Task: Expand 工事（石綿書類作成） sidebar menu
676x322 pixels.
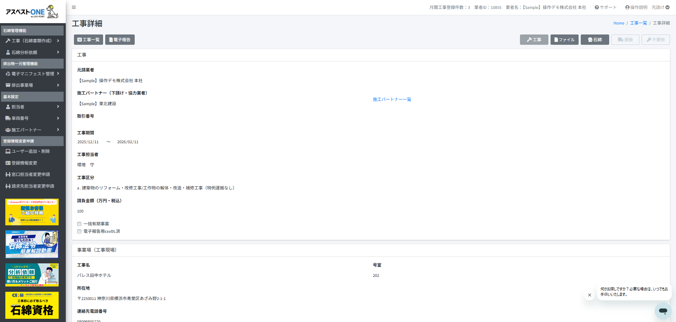Action: coord(32,41)
